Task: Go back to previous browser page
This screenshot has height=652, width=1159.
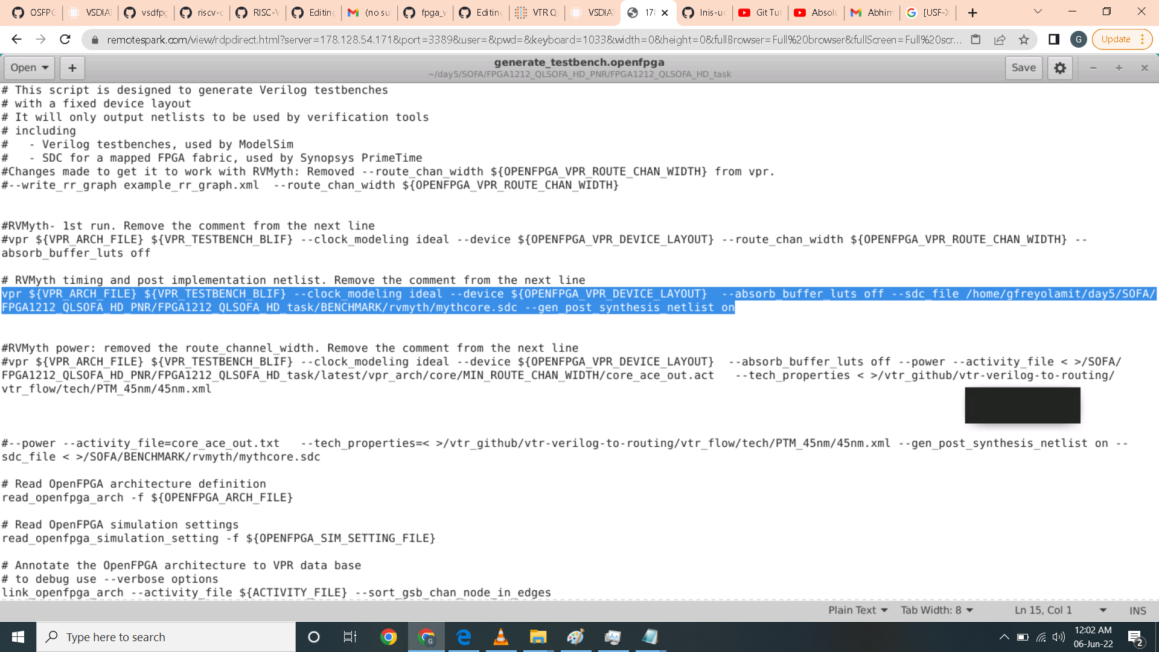Action: pos(16,39)
